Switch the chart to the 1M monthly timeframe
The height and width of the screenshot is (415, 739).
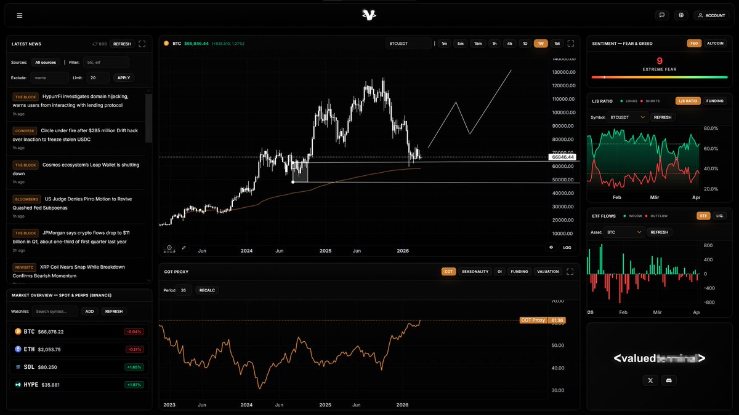pos(557,44)
